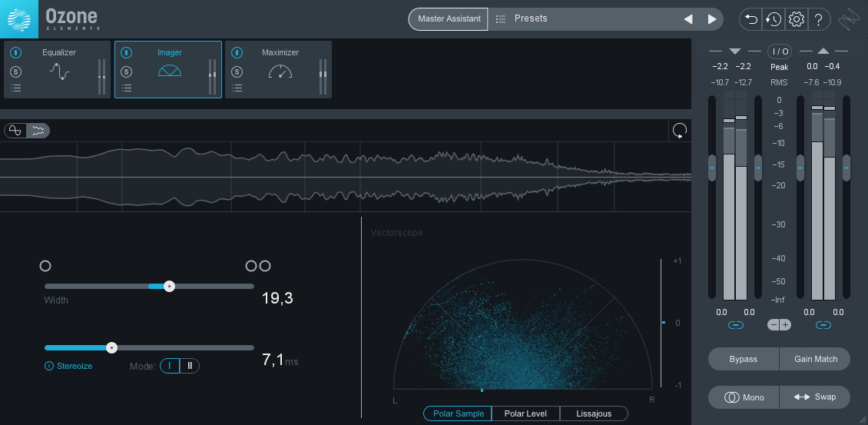Screen dimensions: 868x425
Task: Toggle the Imager module power button
Action: click(127, 52)
